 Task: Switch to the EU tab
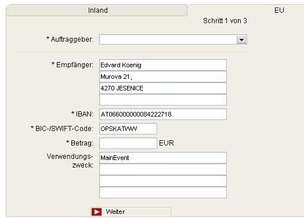coord(279,10)
